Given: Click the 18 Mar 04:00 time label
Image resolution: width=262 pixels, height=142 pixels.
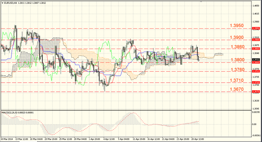Looking at the screenshot, I should click(x=36, y=139).
